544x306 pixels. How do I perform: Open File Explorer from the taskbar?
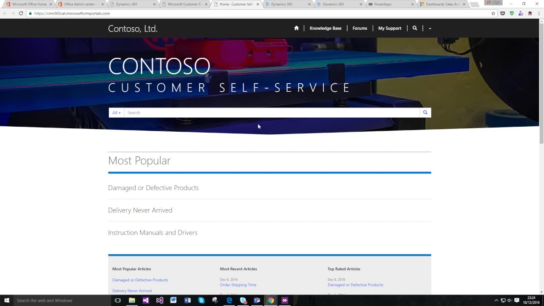pyautogui.click(x=132, y=300)
